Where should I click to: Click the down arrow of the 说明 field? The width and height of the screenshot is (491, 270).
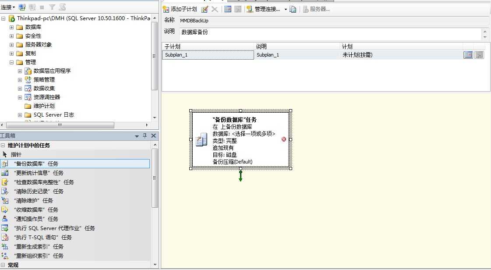pyautogui.click(x=485, y=37)
